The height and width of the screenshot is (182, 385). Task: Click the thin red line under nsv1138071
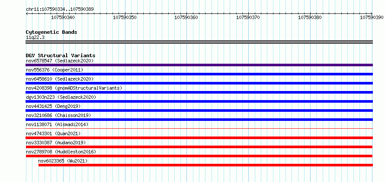(x=199, y=128)
